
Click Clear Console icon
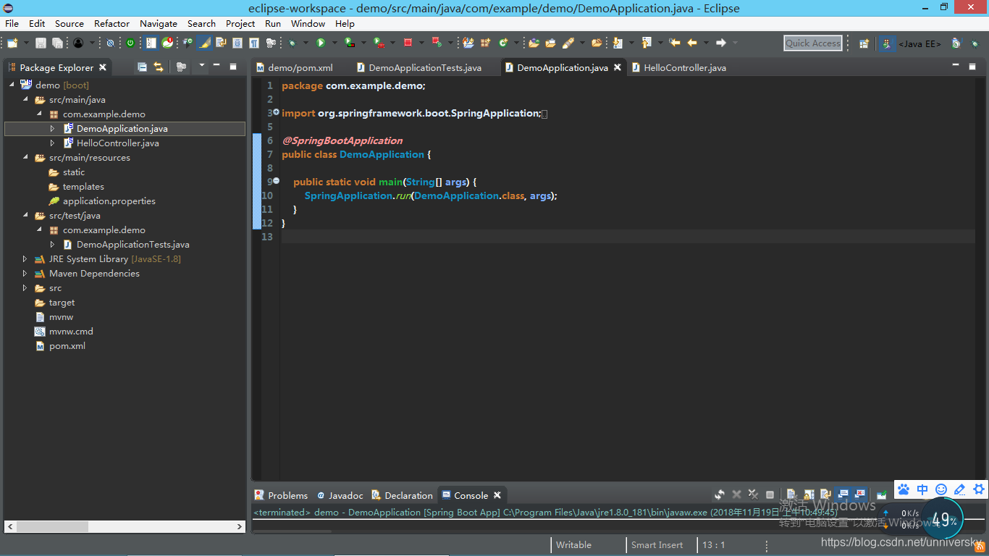[791, 494]
